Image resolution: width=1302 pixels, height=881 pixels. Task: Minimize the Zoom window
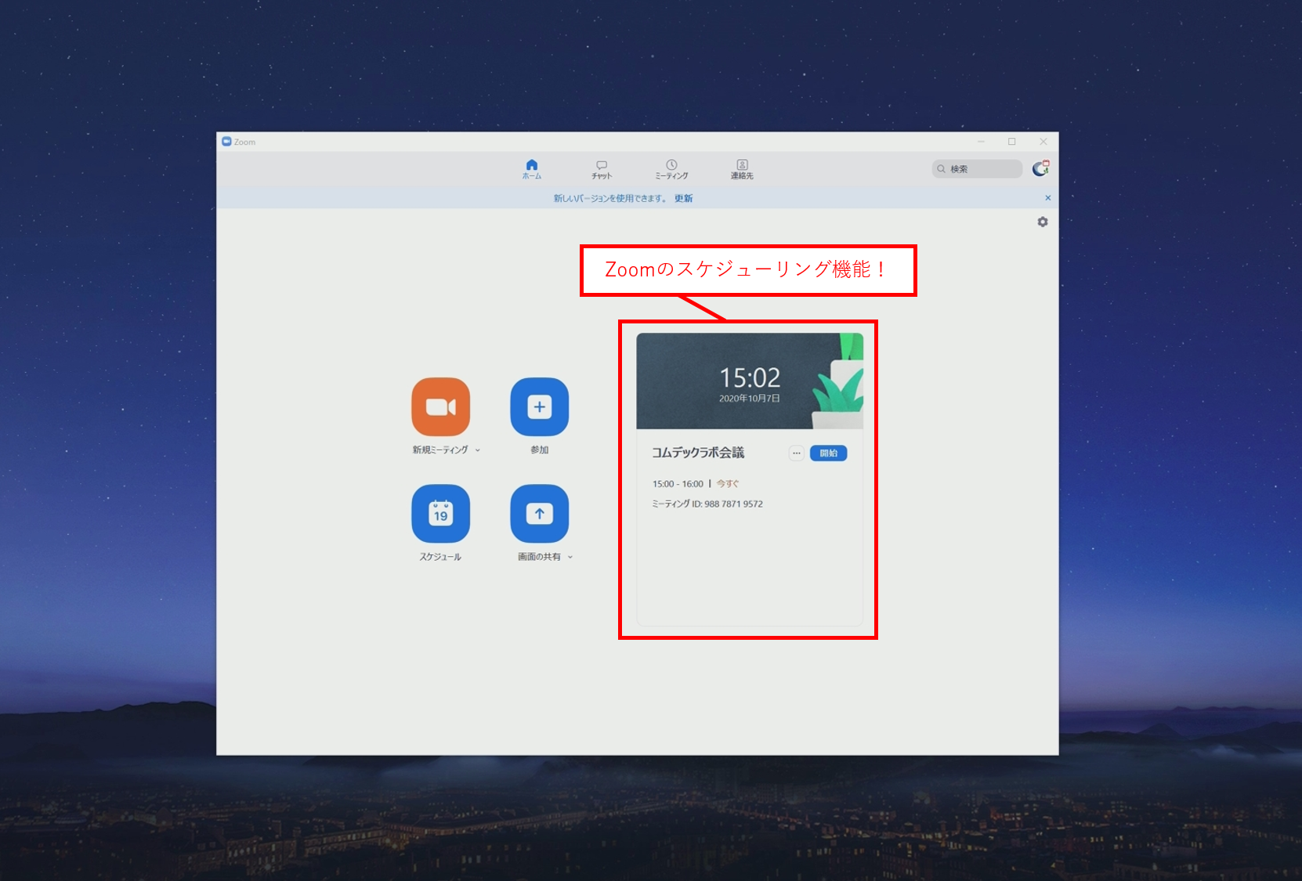[981, 142]
